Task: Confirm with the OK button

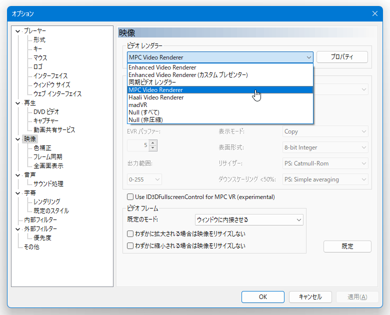Action: coord(263,297)
